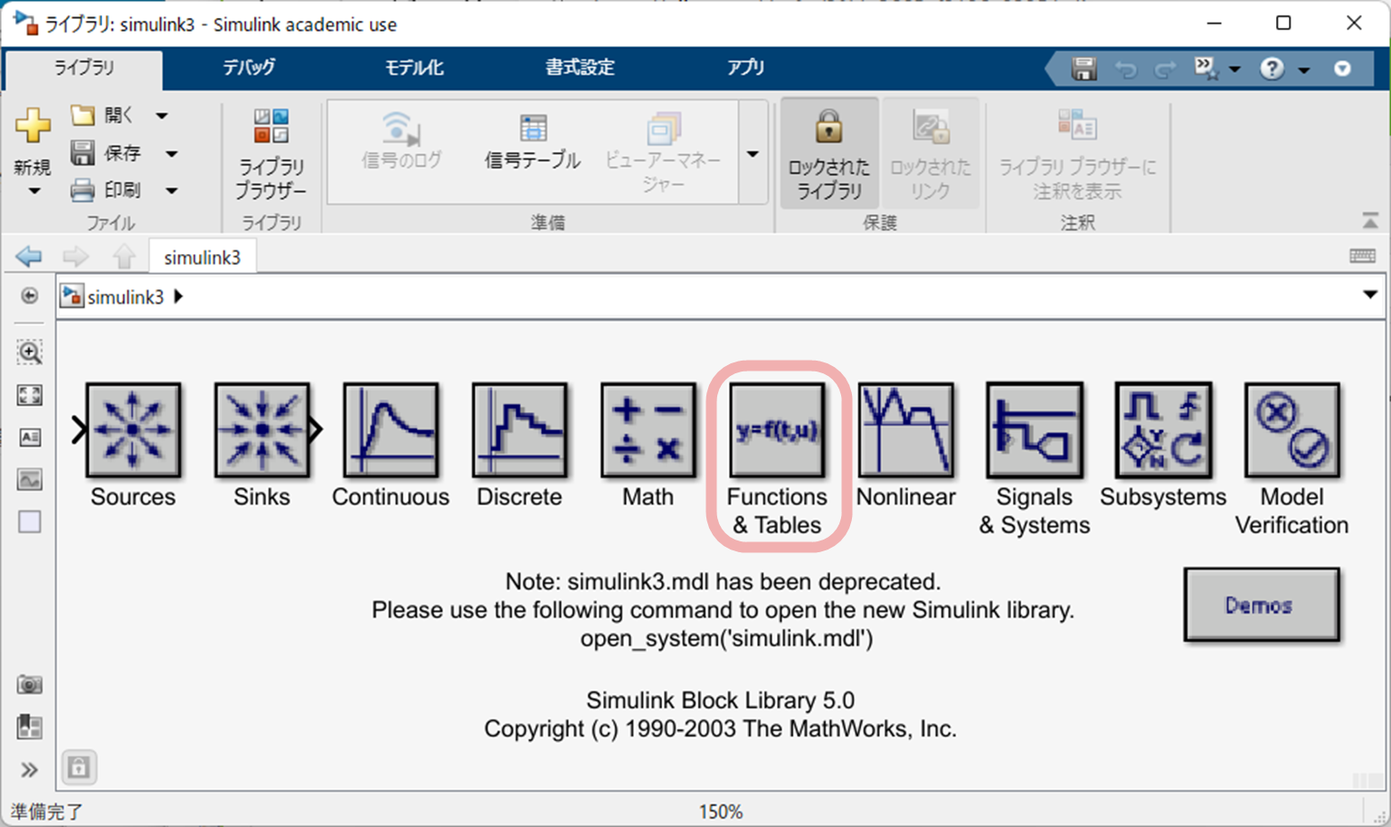Open the Sources block library
Viewport: 1391px width, 827px height.
pos(133,430)
